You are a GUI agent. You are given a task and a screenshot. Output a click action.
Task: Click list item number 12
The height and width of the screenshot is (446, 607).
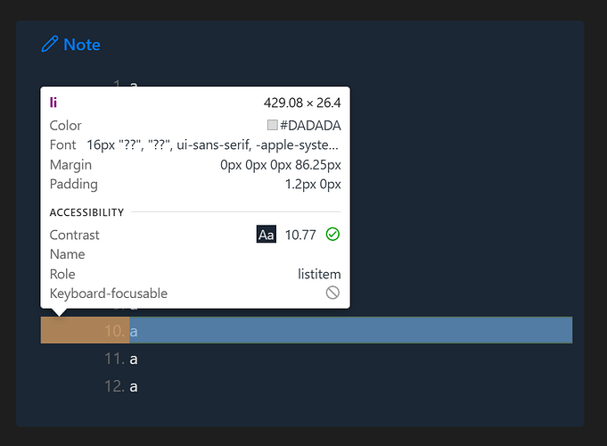point(121,386)
